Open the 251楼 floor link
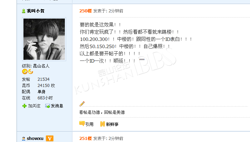The height and width of the screenshot is (142, 250). (86, 138)
